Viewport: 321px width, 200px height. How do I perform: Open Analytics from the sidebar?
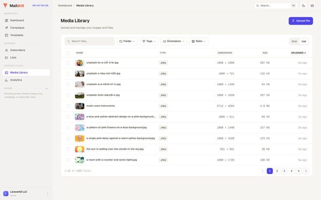pyautogui.click(x=26, y=80)
